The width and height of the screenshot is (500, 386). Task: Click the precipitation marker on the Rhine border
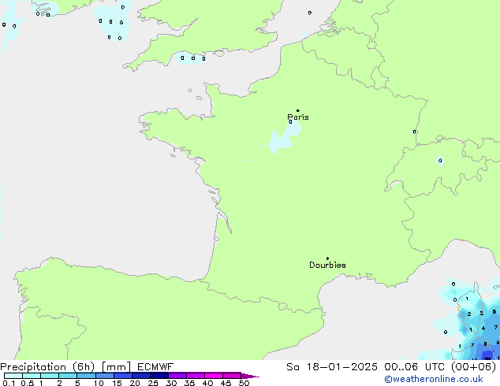[x=415, y=132]
